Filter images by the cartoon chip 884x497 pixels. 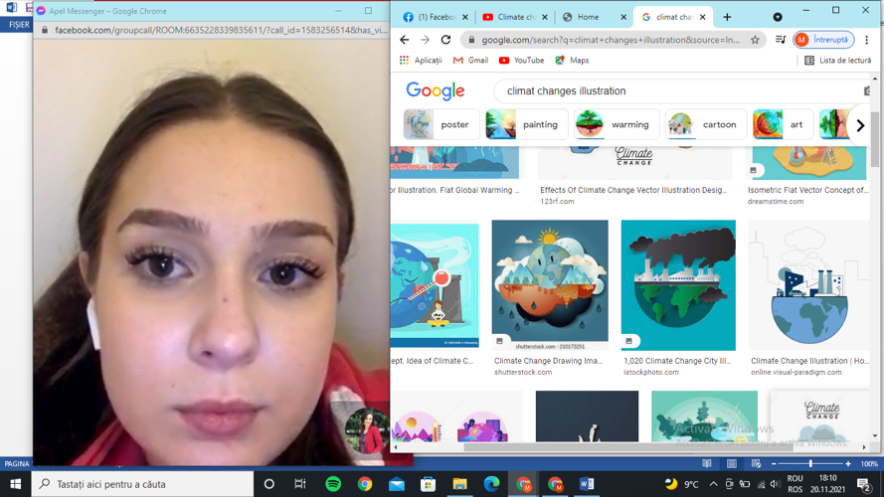coord(706,125)
